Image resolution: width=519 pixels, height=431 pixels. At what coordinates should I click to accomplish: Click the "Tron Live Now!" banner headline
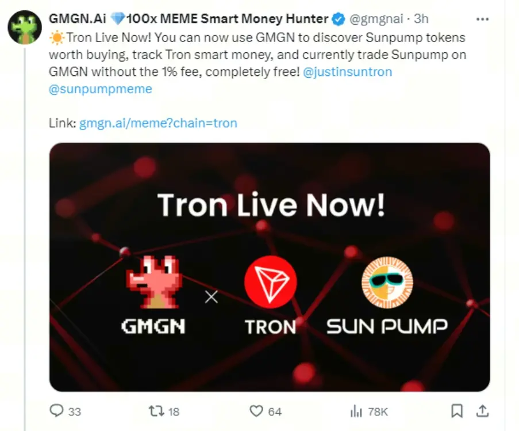point(271,205)
